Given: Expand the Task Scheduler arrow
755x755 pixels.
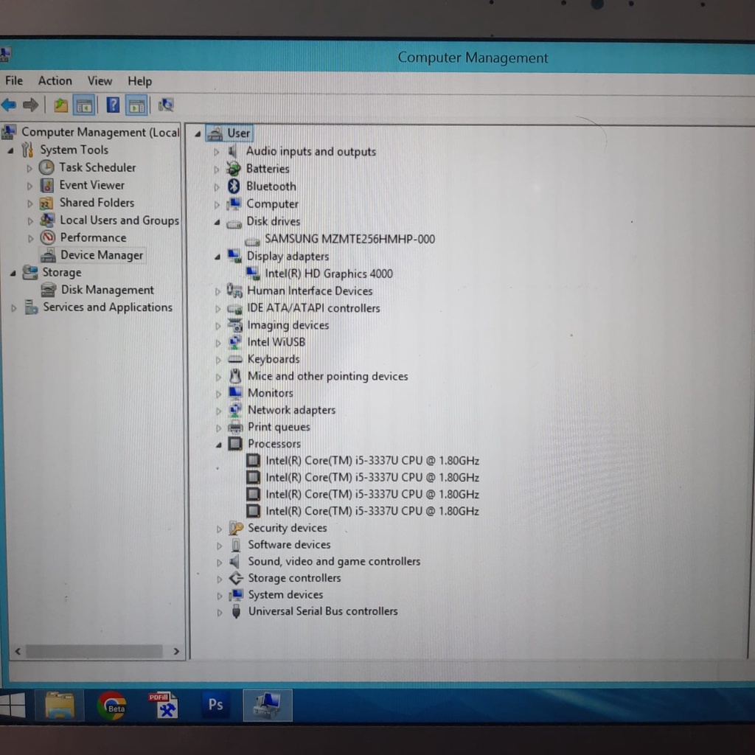Looking at the screenshot, I should (29, 169).
